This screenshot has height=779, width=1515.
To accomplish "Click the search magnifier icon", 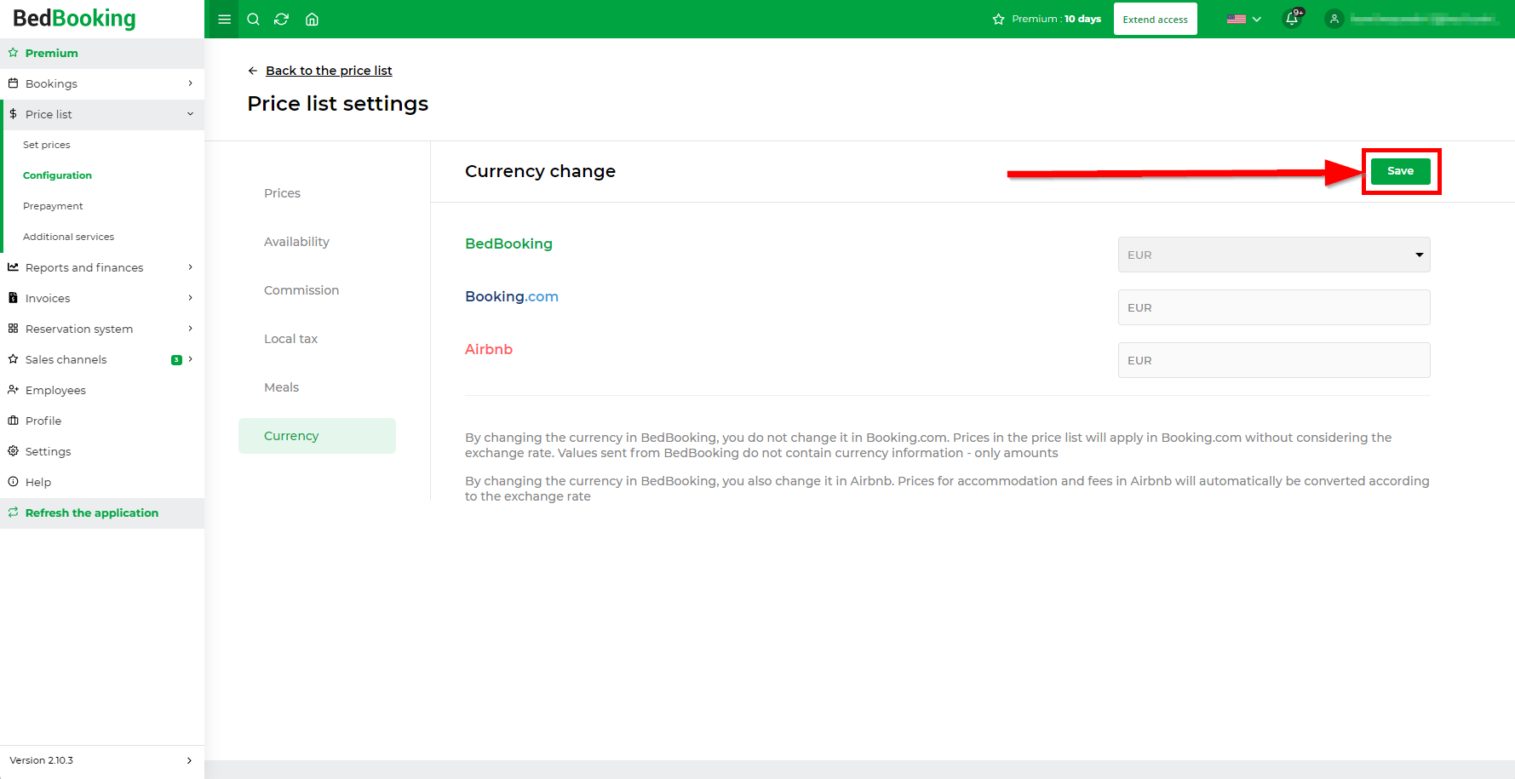I will [x=253, y=20].
